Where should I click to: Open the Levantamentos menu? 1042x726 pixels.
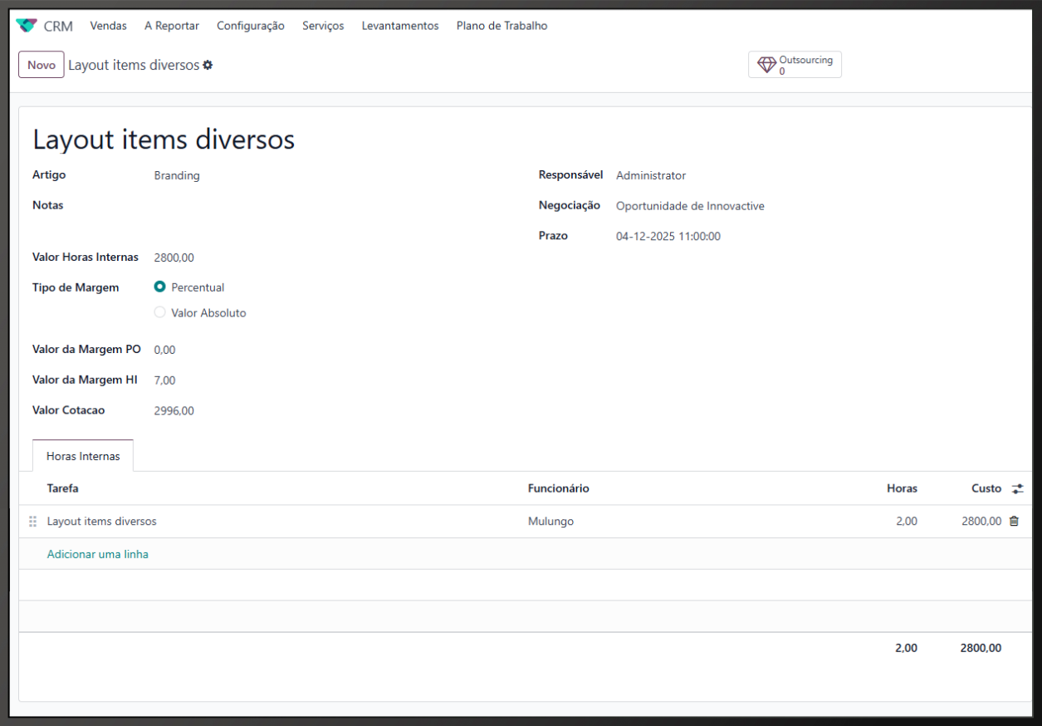point(399,26)
